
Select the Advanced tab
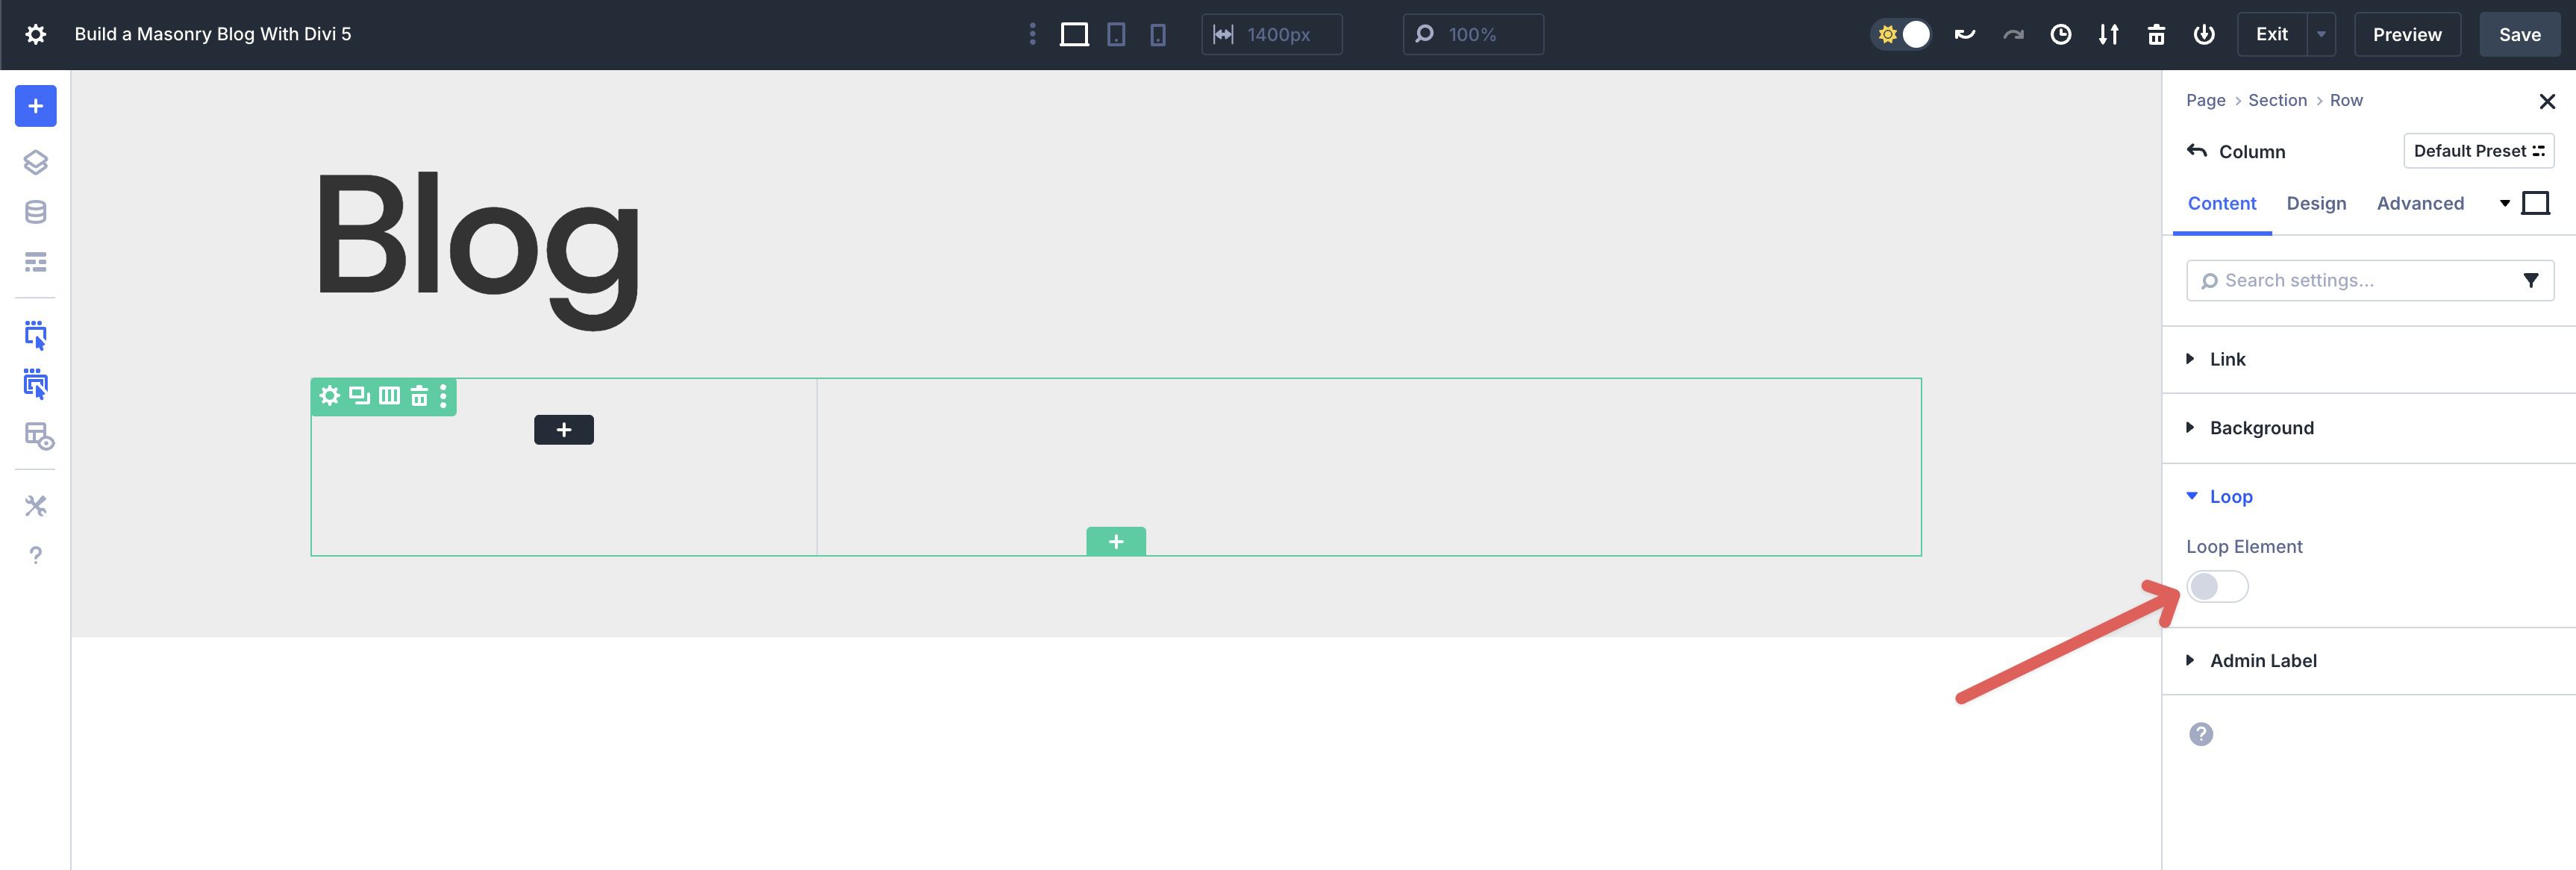click(2420, 203)
